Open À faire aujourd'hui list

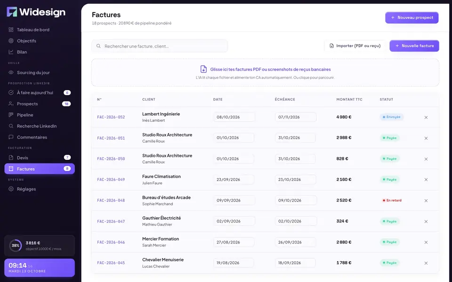(x=40, y=93)
